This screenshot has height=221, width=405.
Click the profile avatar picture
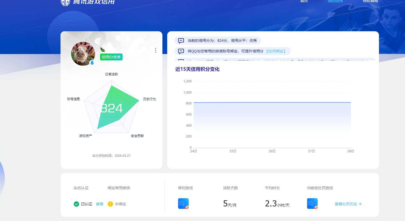click(x=83, y=54)
